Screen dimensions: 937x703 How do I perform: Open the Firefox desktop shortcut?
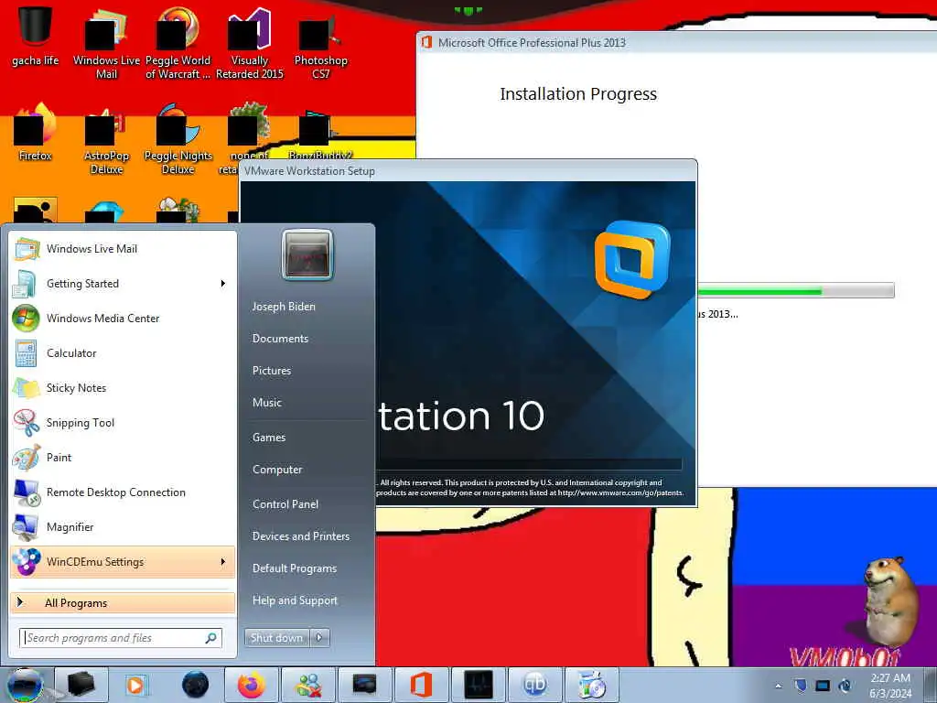click(x=36, y=132)
